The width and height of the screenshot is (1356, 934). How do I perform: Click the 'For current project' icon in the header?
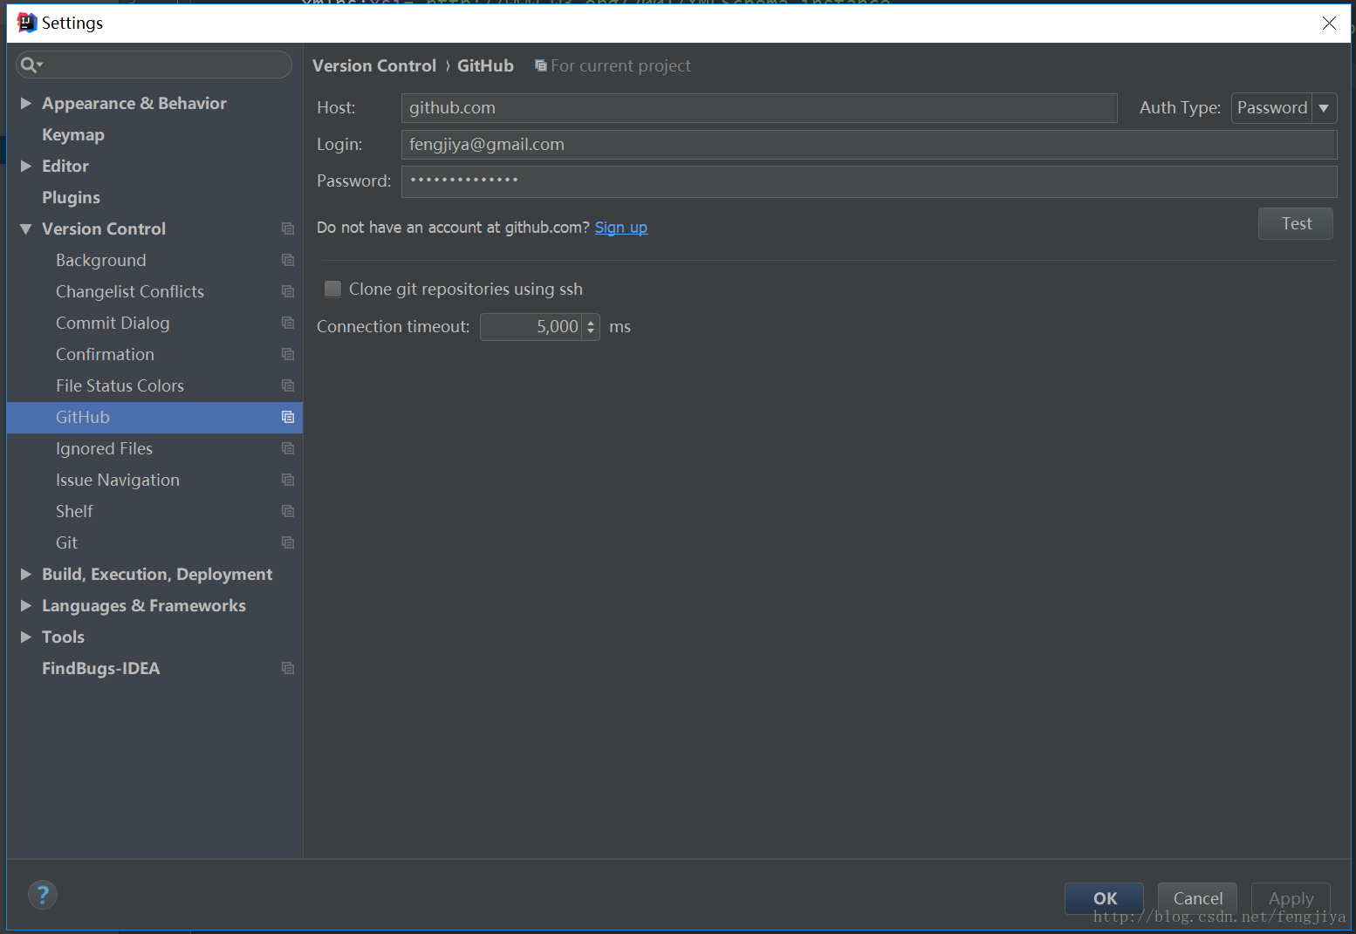coord(541,66)
